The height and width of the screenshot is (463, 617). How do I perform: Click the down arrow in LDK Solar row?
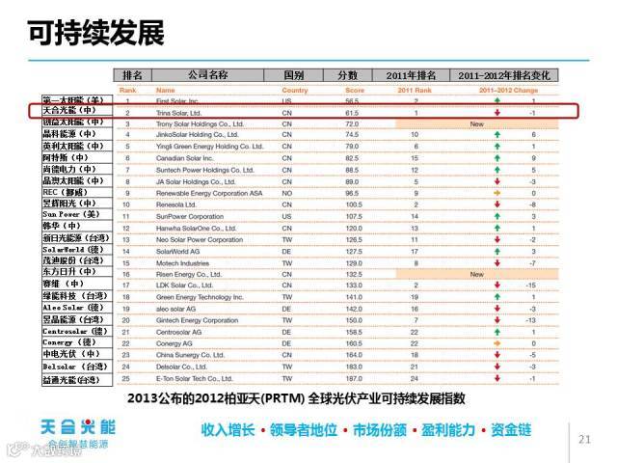pyautogui.click(x=497, y=286)
